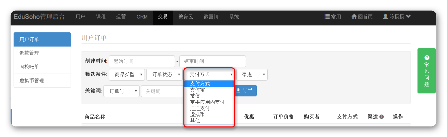Go to 回首页 home link
This screenshot has height=137, width=447.
coord(362,17)
